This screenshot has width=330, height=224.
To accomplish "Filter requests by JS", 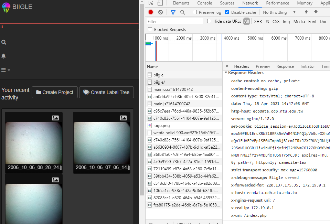I will [267, 21].
